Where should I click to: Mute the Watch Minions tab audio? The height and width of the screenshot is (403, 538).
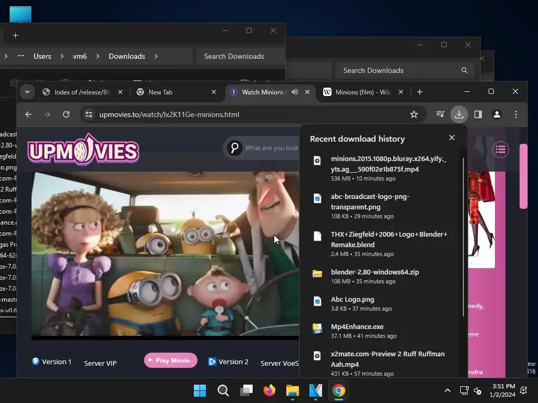point(294,92)
